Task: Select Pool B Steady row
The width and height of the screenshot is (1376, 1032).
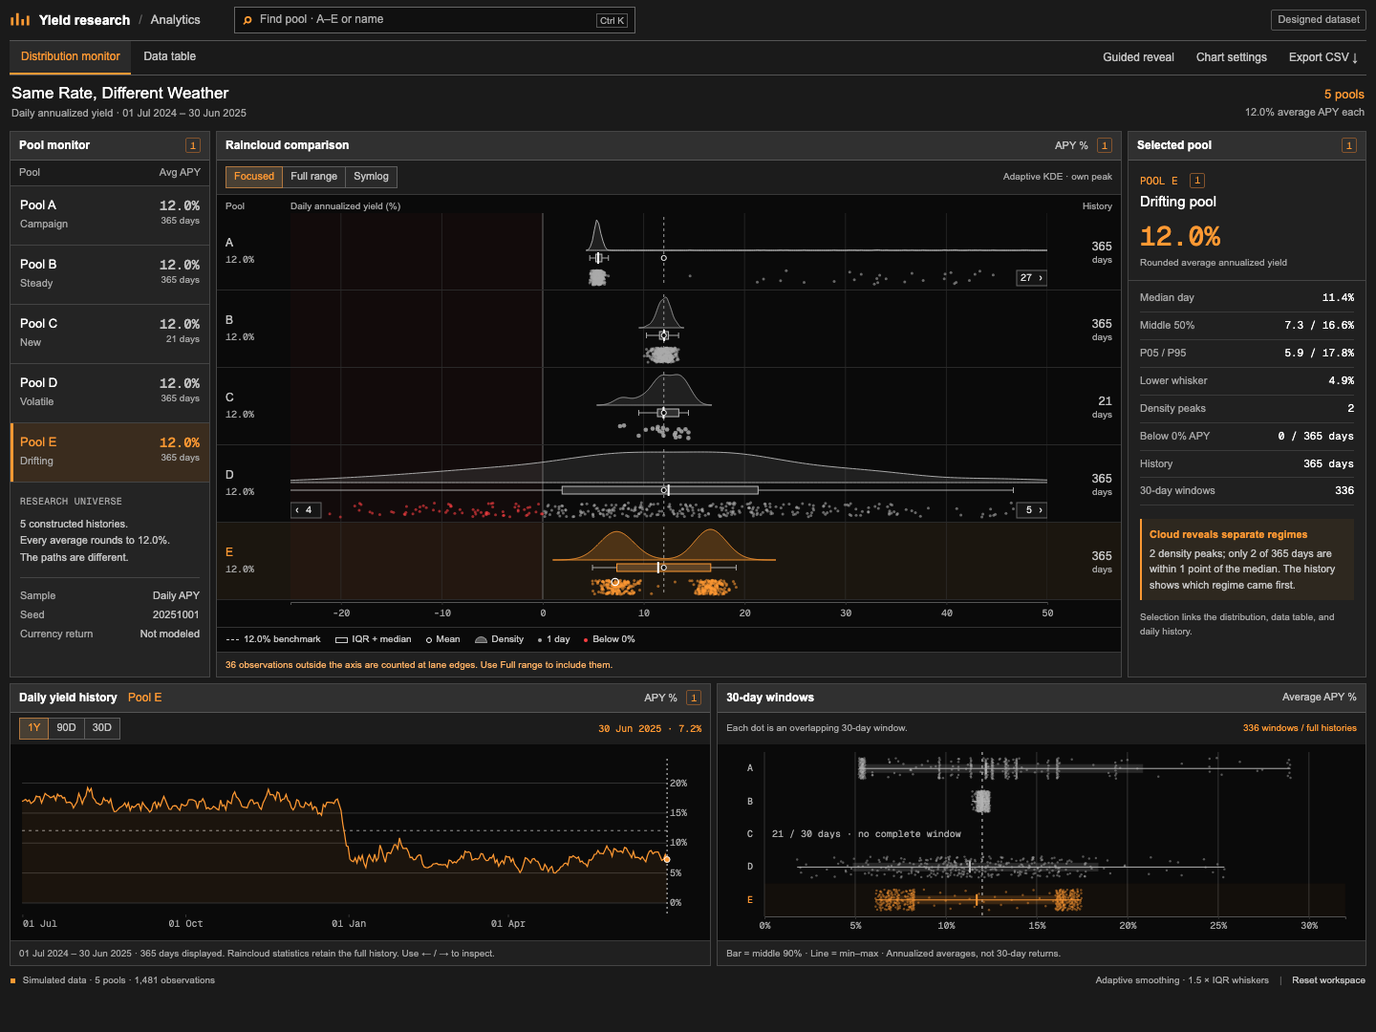Action: click(110, 274)
